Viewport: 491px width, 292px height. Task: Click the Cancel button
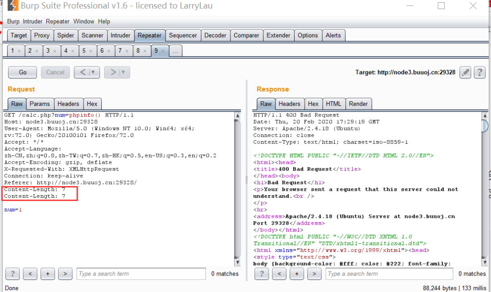(55, 72)
